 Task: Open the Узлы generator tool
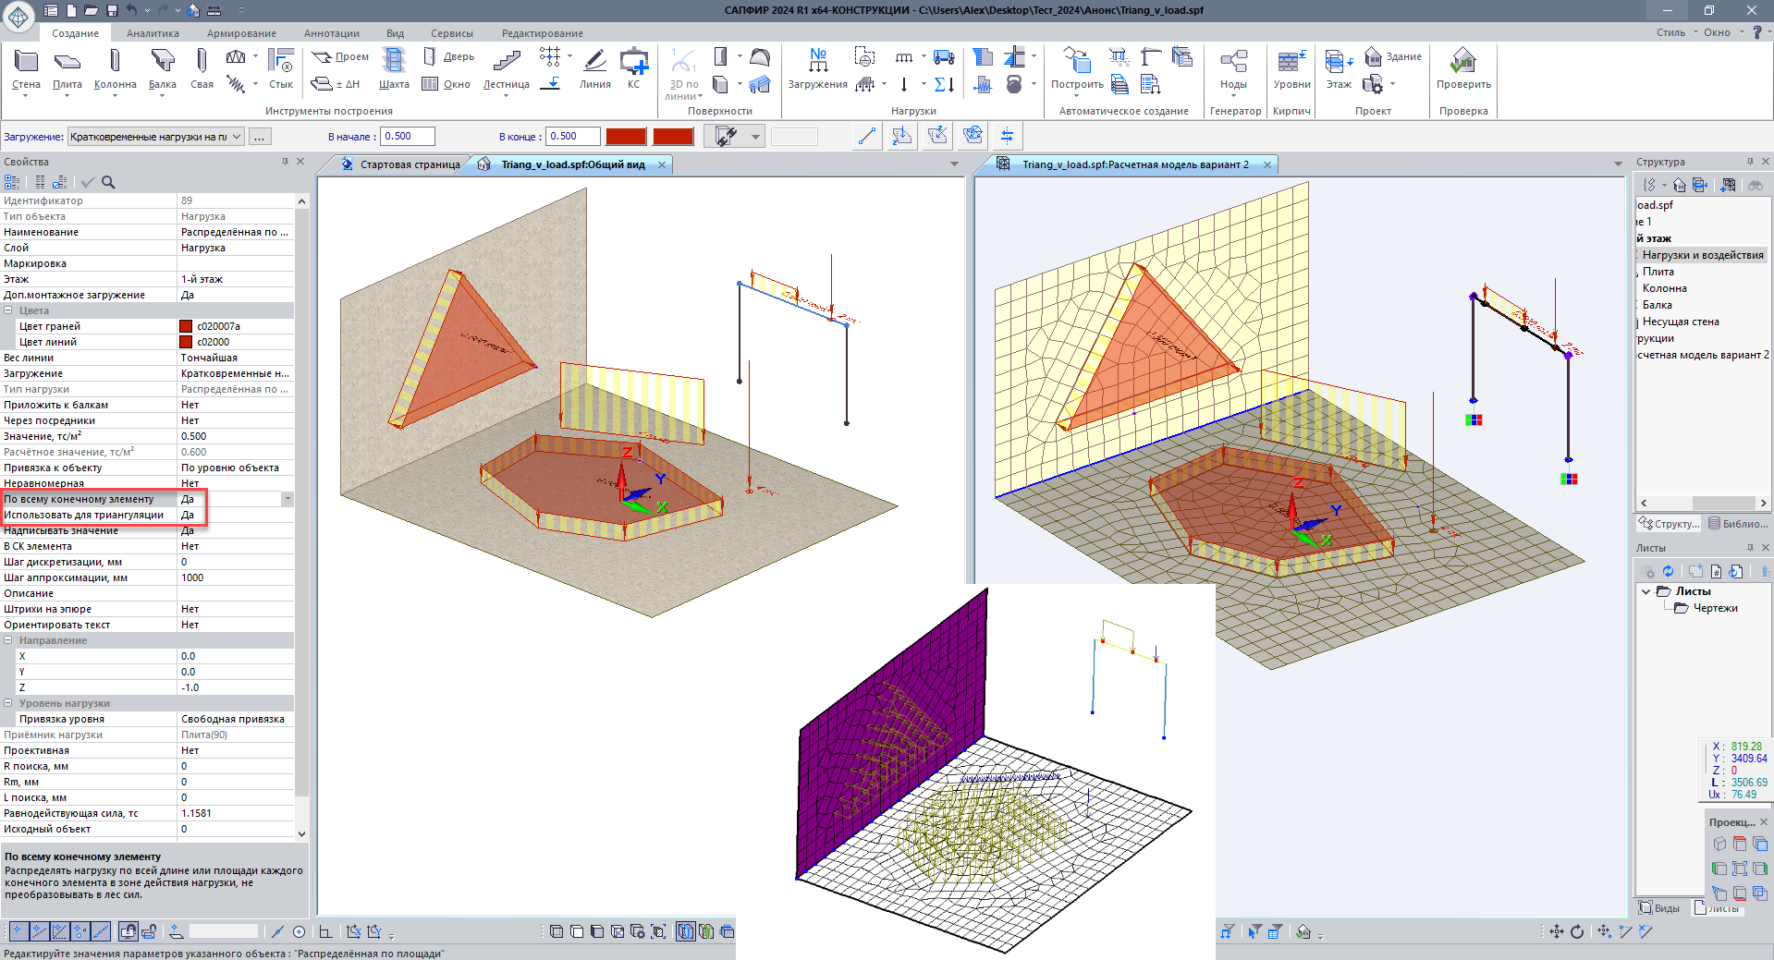pos(1233,70)
